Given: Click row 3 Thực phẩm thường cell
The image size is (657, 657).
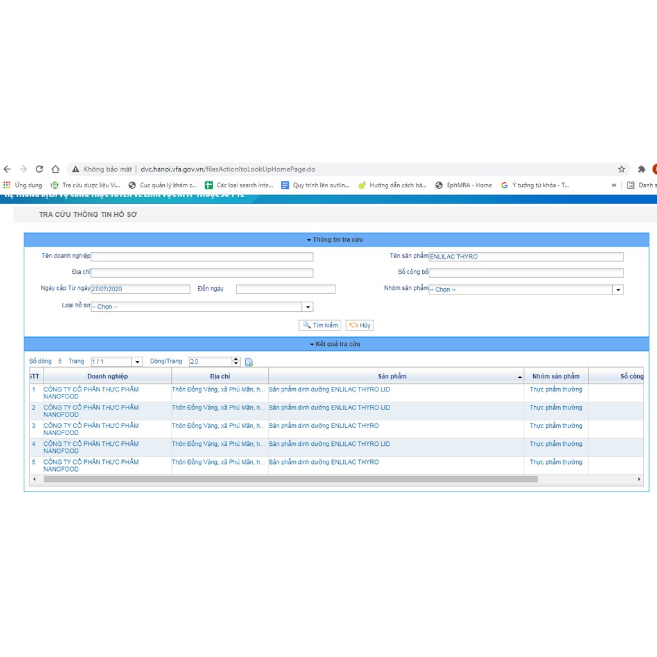Looking at the screenshot, I should tap(556, 426).
